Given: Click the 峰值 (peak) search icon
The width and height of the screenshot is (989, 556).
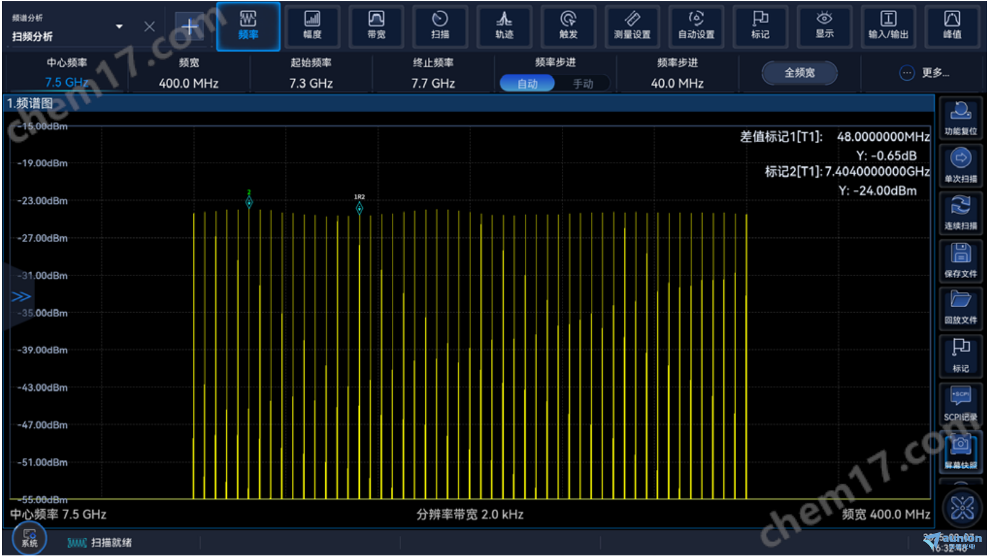Looking at the screenshot, I should pyautogui.click(x=951, y=26).
